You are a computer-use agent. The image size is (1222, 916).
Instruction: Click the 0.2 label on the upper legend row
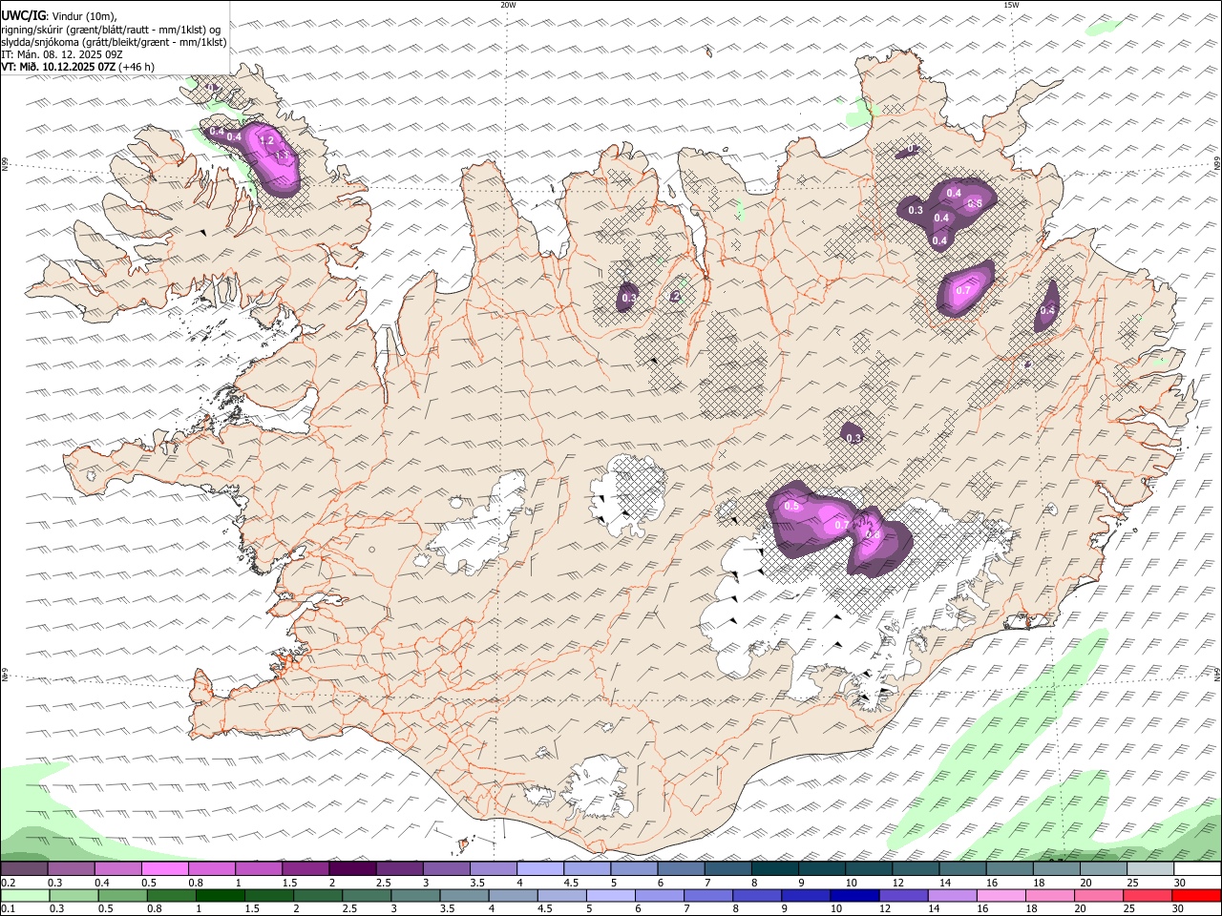(x=8, y=883)
